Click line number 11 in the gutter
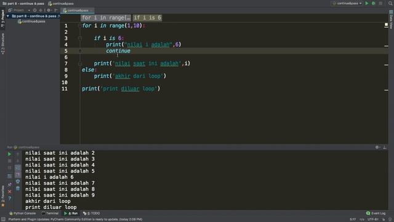This screenshot has height=222, width=394. click(65, 89)
